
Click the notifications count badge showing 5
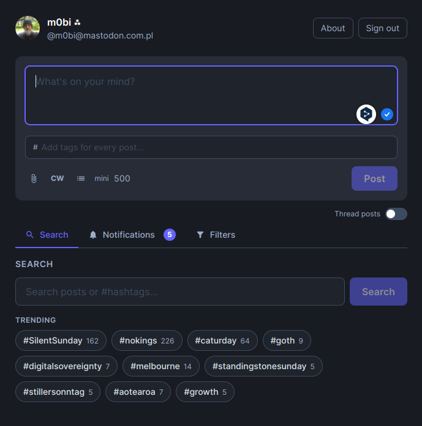(x=170, y=235)
